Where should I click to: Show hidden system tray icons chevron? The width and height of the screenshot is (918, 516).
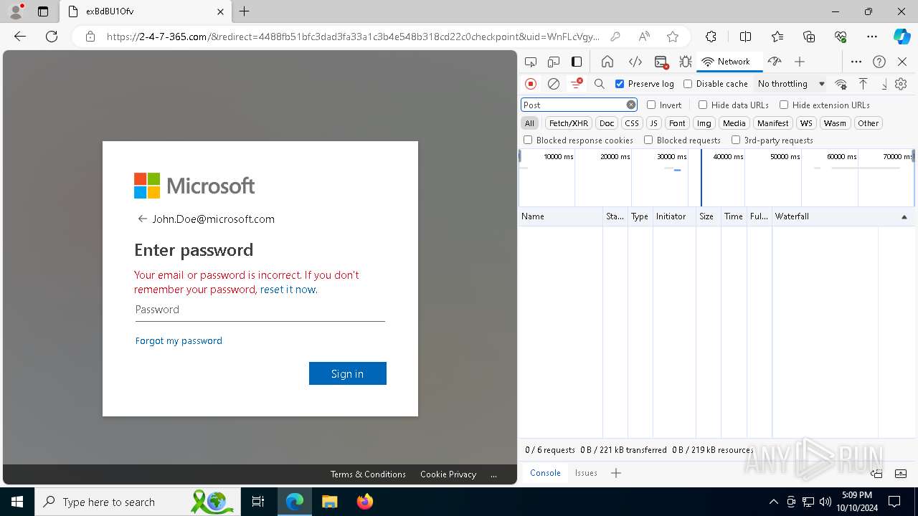click(x=773, y=502)
